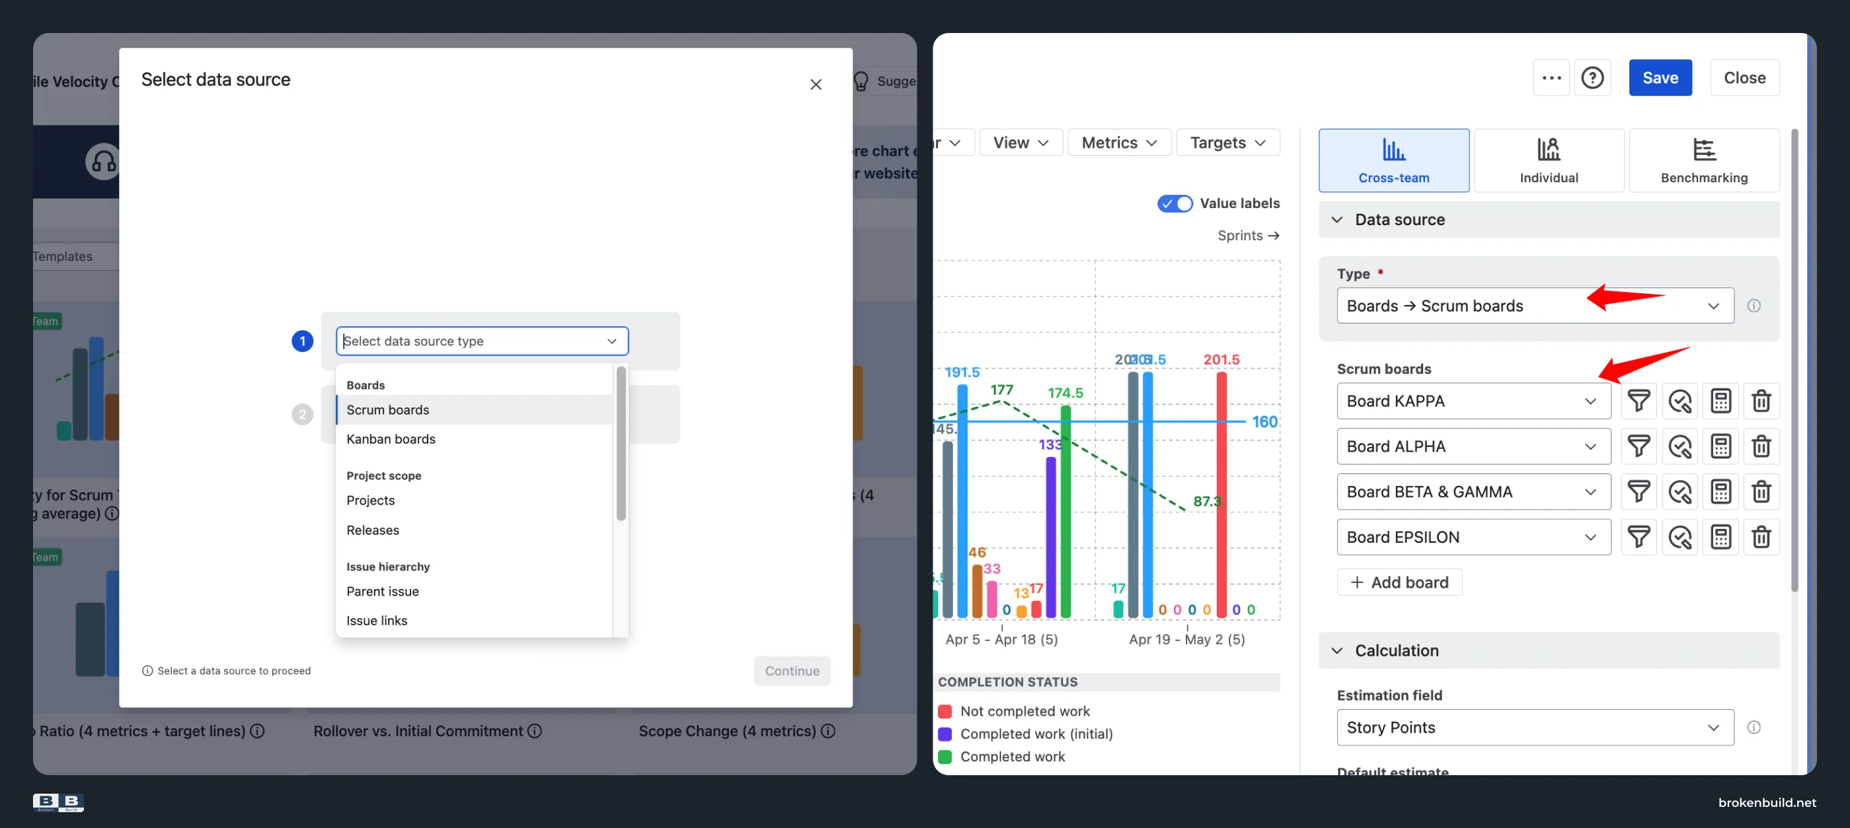The width and height of the screenshot is (1850, 828).
Task: Click the red Not completed work swatch
Action: coord(945,711)
